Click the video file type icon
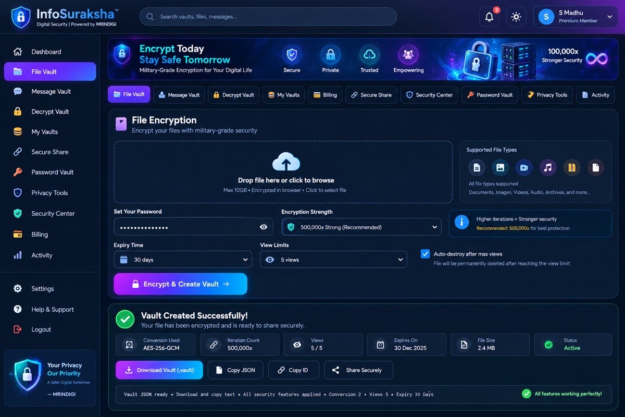This screenshot has width=625, height=417. (x=524, y=167)
